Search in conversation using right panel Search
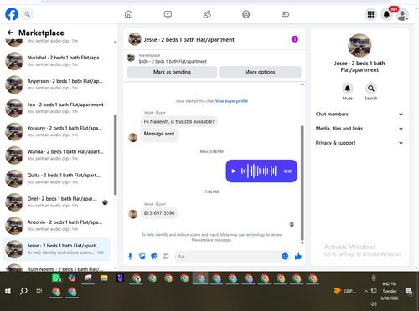This screenshot has height=311, width=419. point(371,89)
